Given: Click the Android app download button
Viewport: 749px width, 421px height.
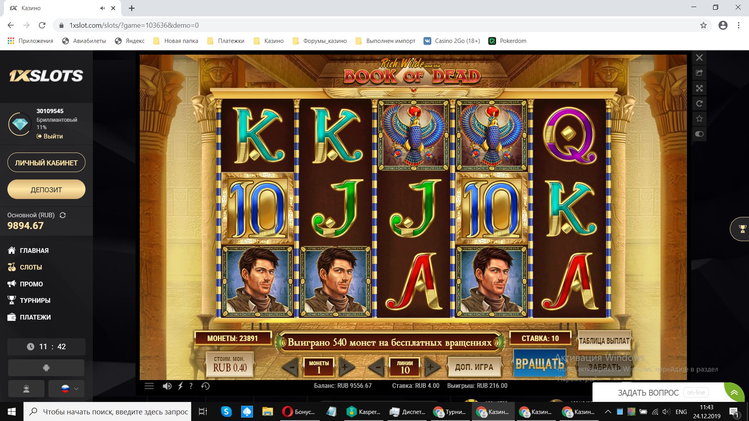Looking at the screenshot, I should [46, 368].
